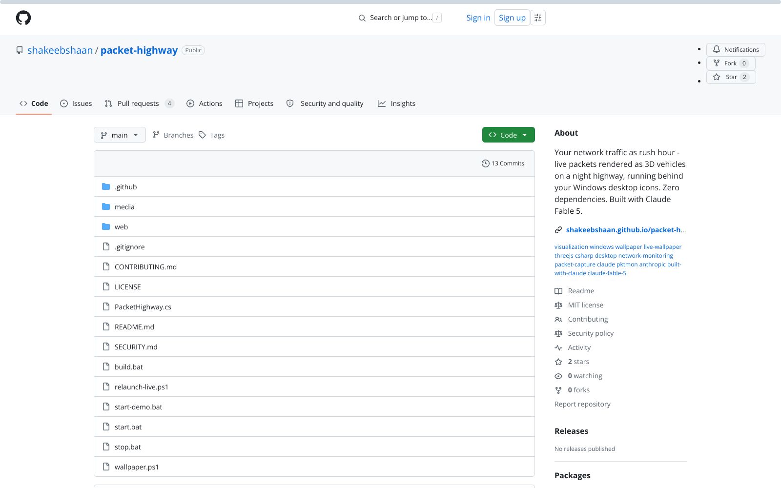Open the Projects tab
This screenshot has height=488, width=781.
pos(254,103)
